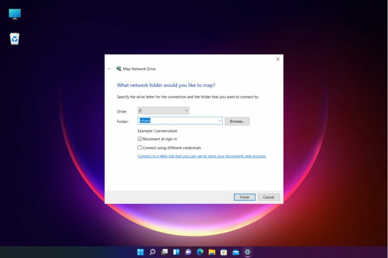Open the Start menu from the taskbar
The height and width of the screenshot is (258, 388).
coord(140,252)
